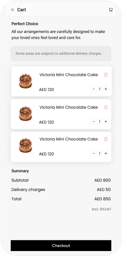The image size is (122, 256).
Task: Delete the second Victoria Mini Chocolate Cake
Action: [x=106, y=107]
